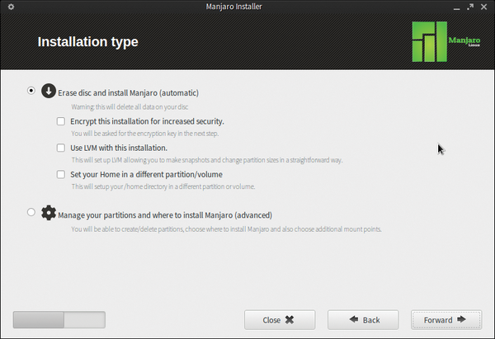Click 'This will set up LVM allowing you' description
Image resolution: width=495 pixels, height=339 pixels.
click(207, 160)
